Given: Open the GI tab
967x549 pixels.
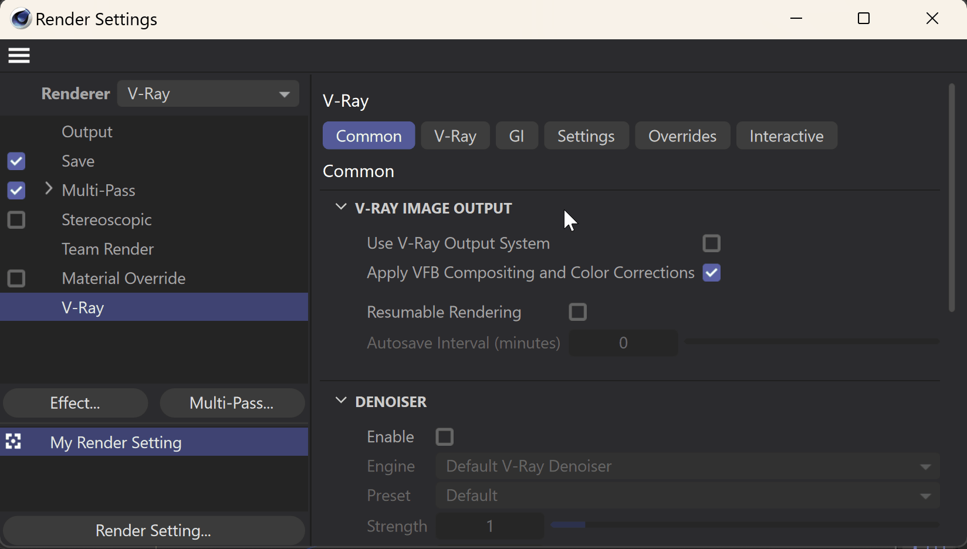Looking at the screenshot, I should [x=516, y=135].
